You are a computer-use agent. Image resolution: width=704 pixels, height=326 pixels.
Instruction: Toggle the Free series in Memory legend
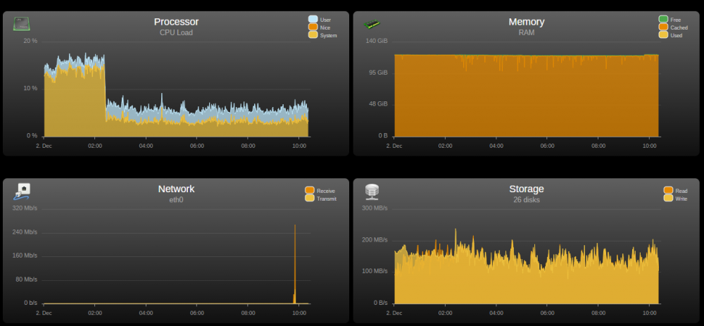pyautogui.click(x=670, y=19)
